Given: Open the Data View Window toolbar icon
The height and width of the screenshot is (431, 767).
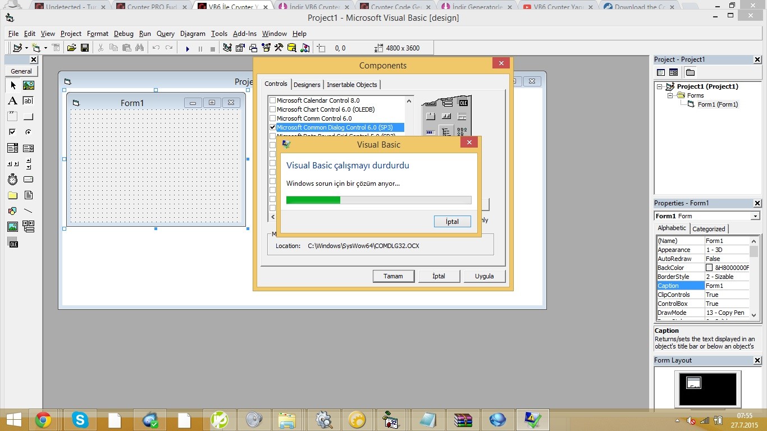Looking at the screenshot, I should tap(291, 48).
